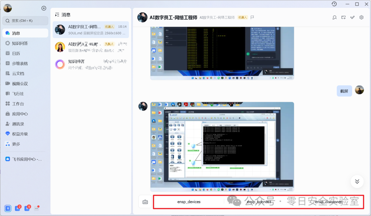Click the chat header avatar
This screenshot has height=216, width=371.
click(x=143, y=17)
